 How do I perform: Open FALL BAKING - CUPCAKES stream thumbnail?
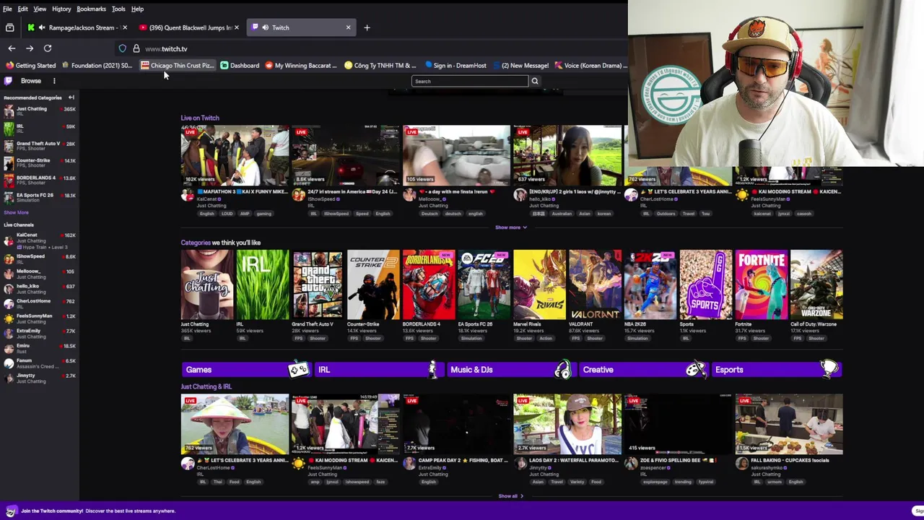[x=789, y=424]
